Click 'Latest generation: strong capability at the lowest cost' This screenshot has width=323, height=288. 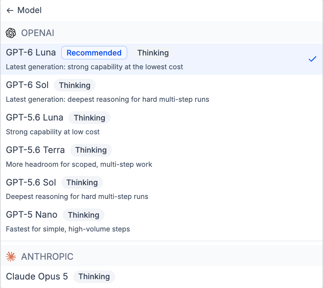pyautogui.click(x=94, y=67)
